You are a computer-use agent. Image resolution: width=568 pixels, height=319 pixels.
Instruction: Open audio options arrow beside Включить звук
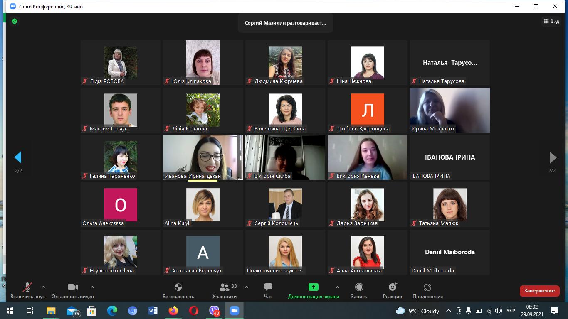pyautogui.click(x=43, y=287)
